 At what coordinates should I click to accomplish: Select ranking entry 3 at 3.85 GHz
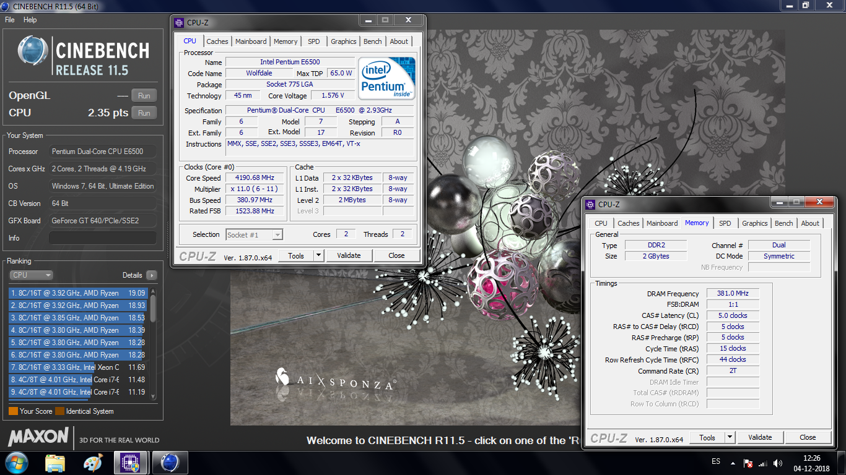coord(78,318)
